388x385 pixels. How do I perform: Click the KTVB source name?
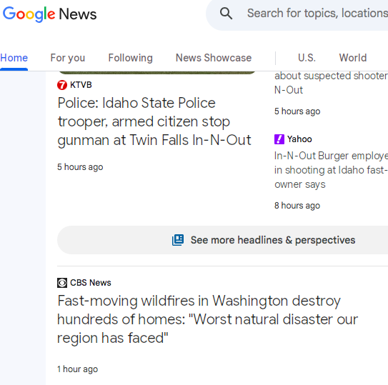click(81, 85)
